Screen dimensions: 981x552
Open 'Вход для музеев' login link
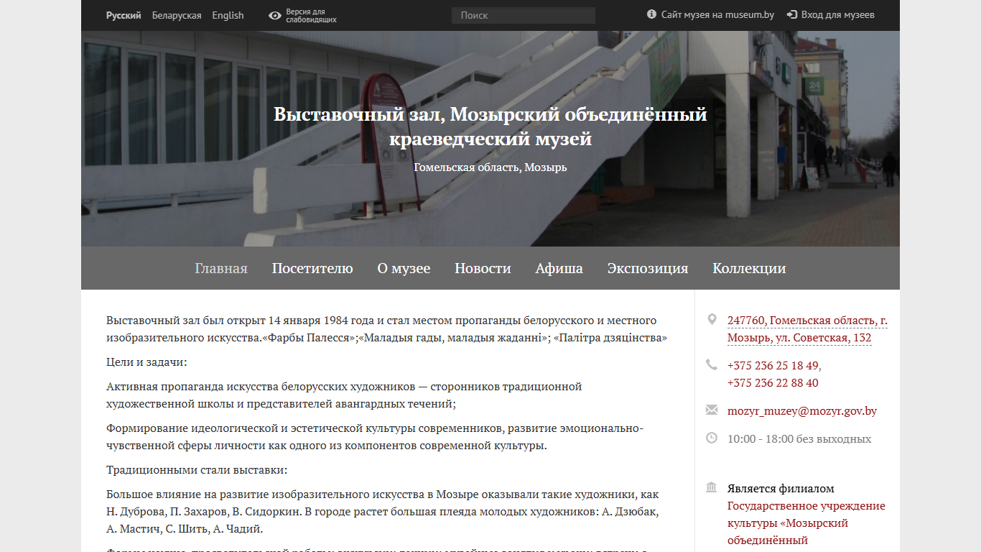(x=838, y=14)
